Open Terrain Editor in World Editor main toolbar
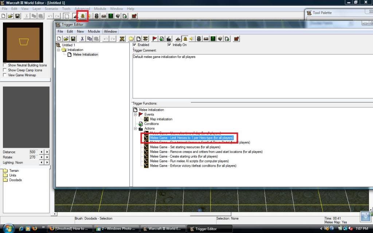The height and width of the screenshot is (233, 373). 75,16
